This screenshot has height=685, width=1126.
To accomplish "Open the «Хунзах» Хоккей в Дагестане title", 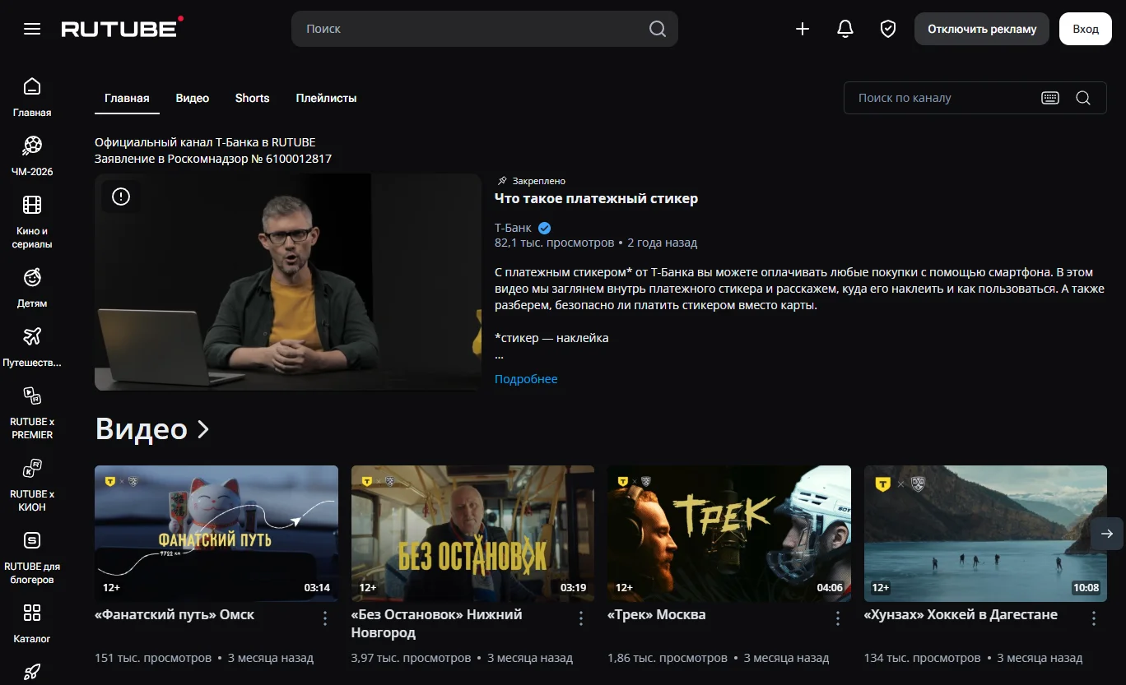I will coord(961,615).
